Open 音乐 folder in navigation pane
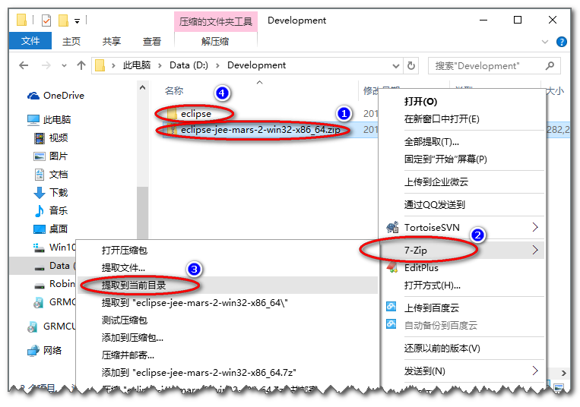 (51, 210)
